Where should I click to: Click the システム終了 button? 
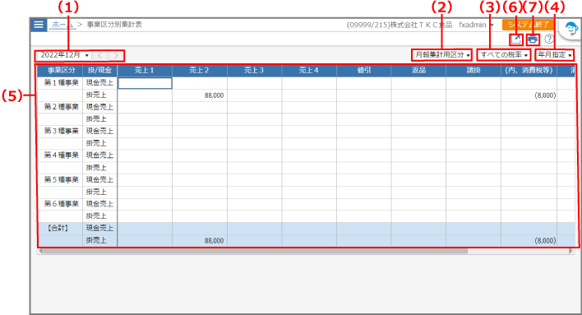coord(529,25)
